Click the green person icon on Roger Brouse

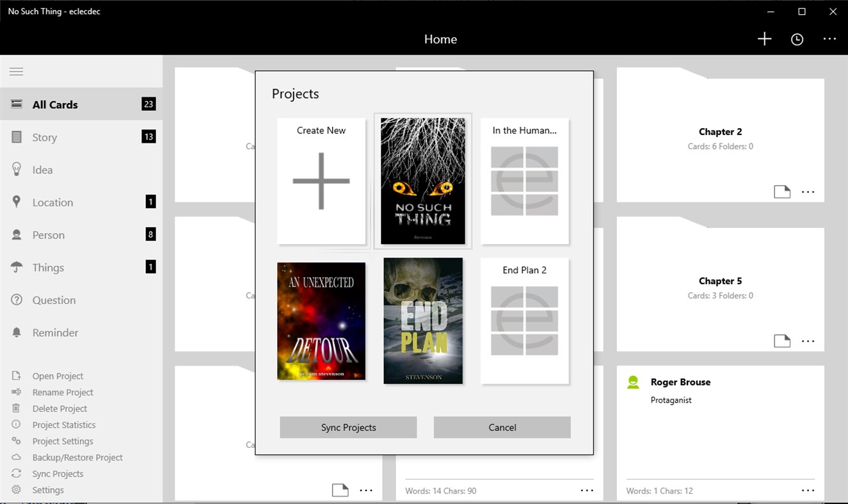pyautogui.click(x=633, y=382)
